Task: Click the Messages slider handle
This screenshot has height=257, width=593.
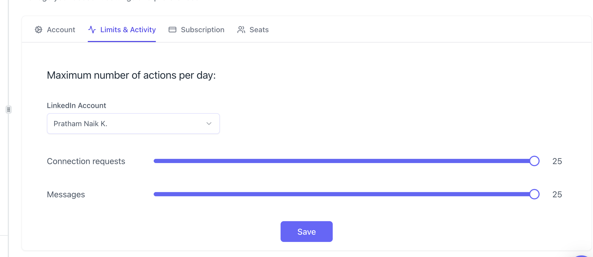Action: [534, 194]
